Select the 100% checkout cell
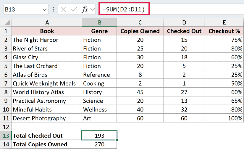Viewport: 244px width, 149px height. (x=224, y=118)
